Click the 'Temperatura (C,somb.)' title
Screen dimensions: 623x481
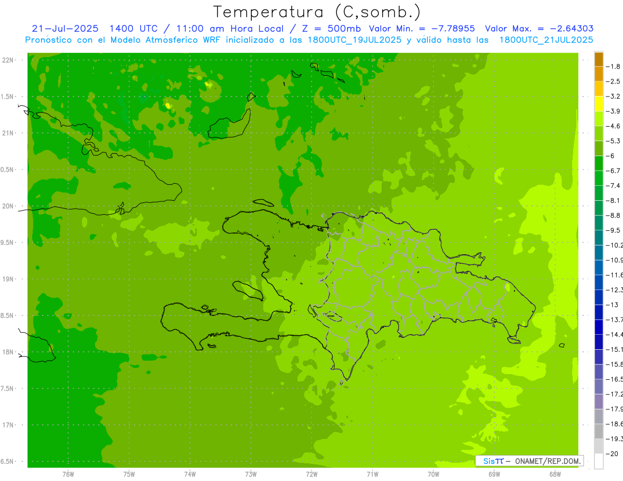point(317,12)
